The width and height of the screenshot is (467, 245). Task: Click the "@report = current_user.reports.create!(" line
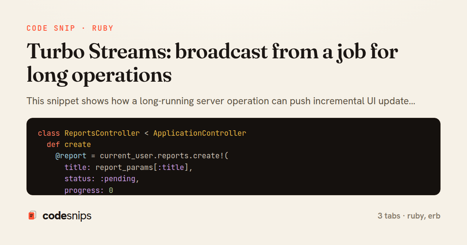pos(142,156)
